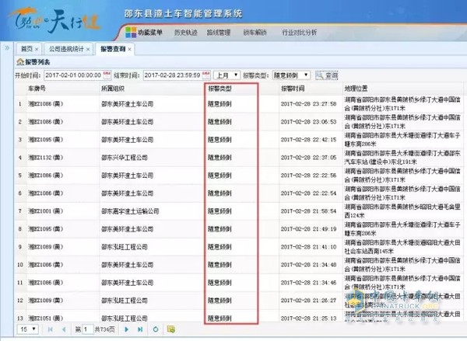Viewport: 467px width, 341px height.
Task: Open page size dropdown showing 15
Action: click(28, 329)
